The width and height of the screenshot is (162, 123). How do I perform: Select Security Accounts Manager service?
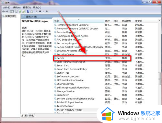(x=99, y=51)
